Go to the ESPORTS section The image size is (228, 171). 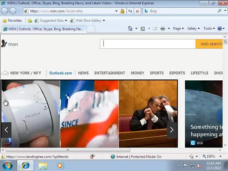point(177,73)
